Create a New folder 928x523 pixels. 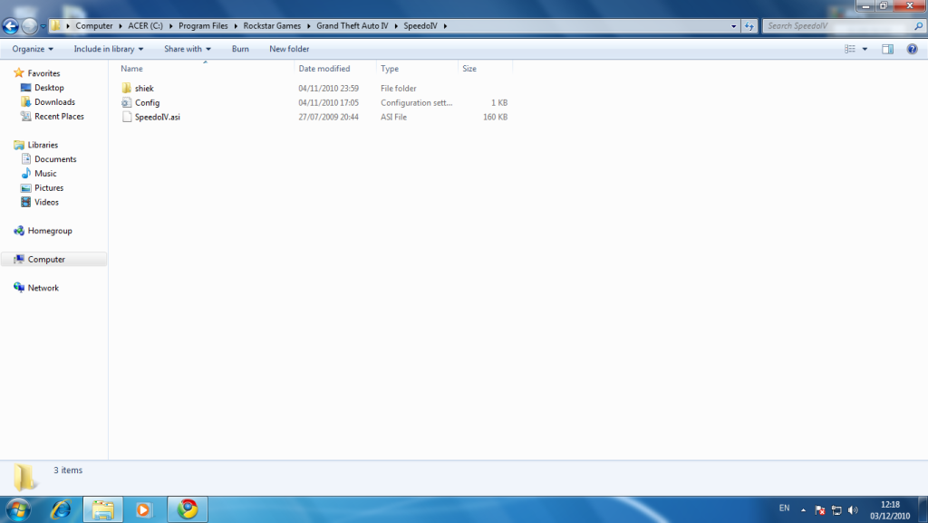(289, 49)
